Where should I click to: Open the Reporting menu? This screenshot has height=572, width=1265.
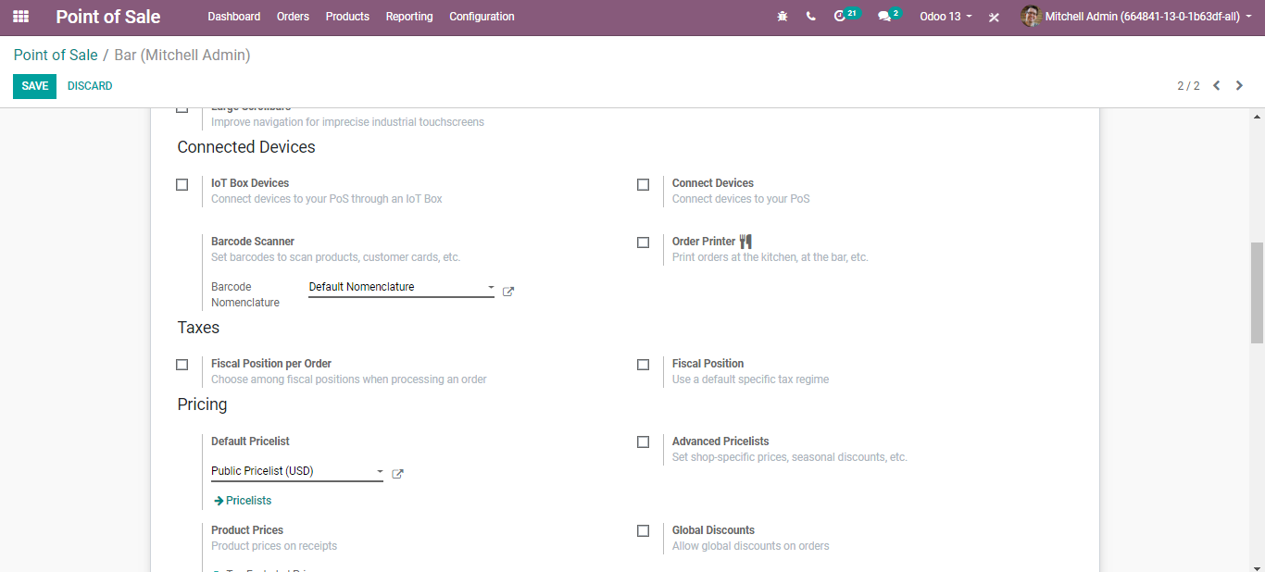pos(409,17)
